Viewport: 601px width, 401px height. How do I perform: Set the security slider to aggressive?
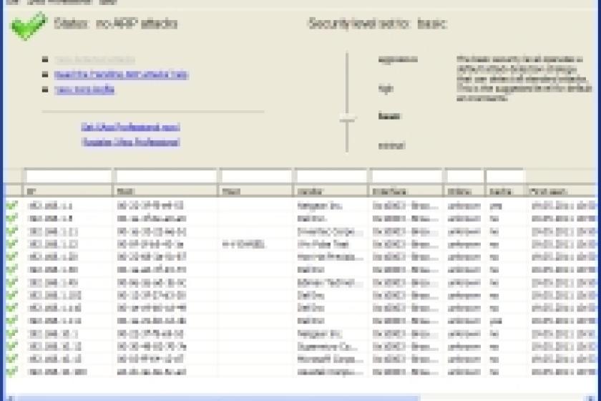[347, 59]
